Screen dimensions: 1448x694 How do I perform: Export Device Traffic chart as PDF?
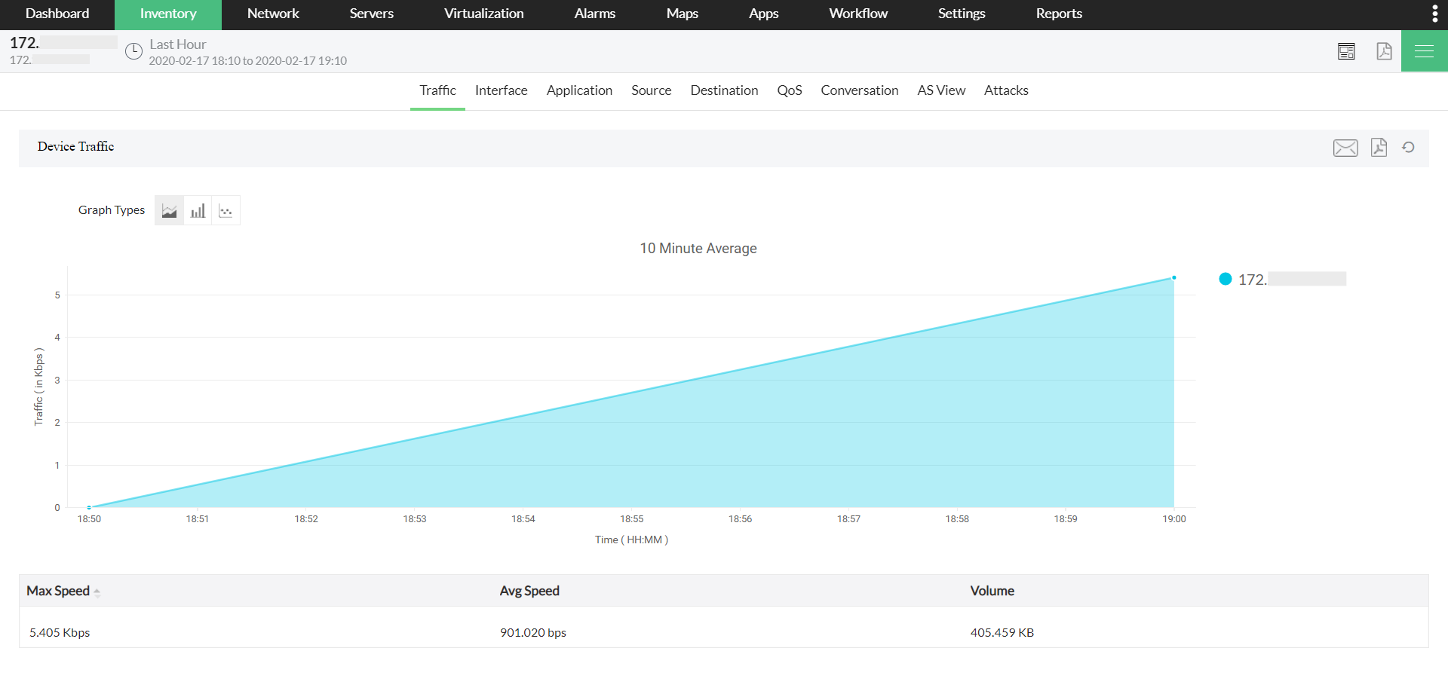click(x=1379, y=148)
